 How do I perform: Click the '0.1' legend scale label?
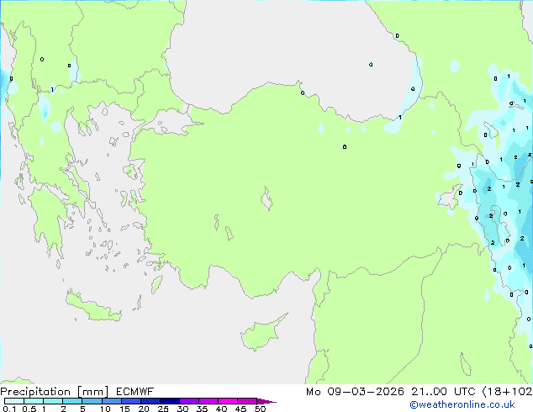pos(9,409)
